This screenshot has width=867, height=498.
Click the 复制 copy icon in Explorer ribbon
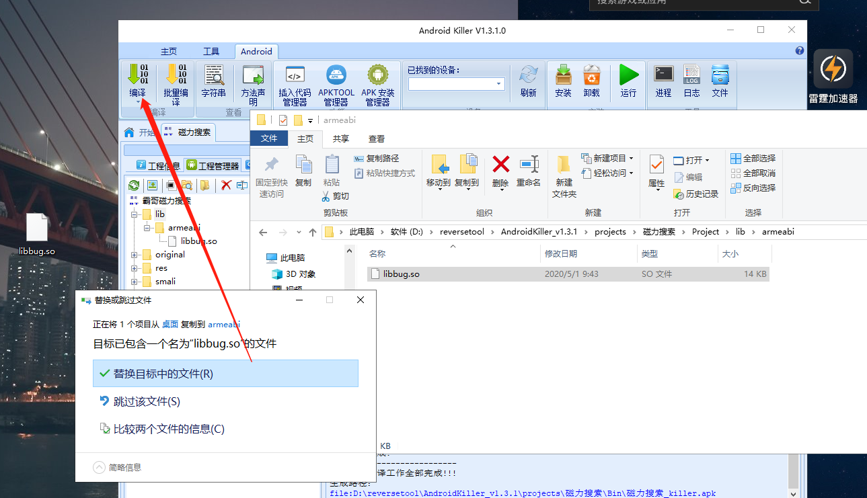tap(303, 165)
